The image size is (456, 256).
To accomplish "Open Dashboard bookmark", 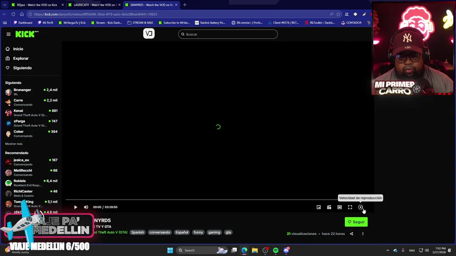I will point(23,23).
